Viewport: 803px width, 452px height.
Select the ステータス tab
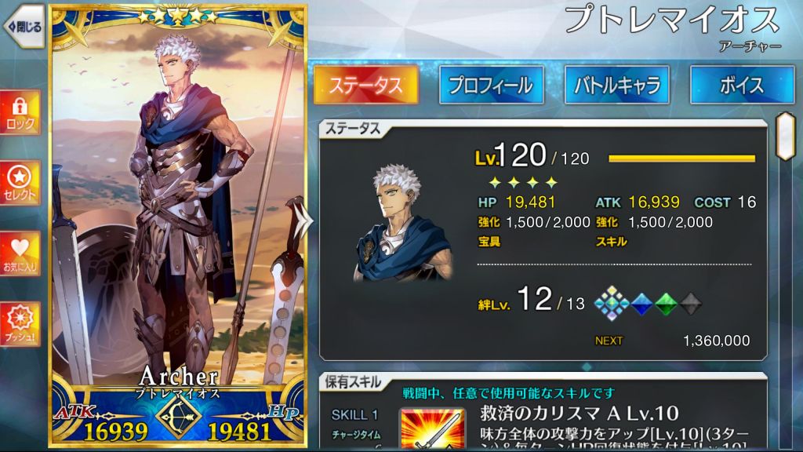pyautogui.click(x=366, y=85)
